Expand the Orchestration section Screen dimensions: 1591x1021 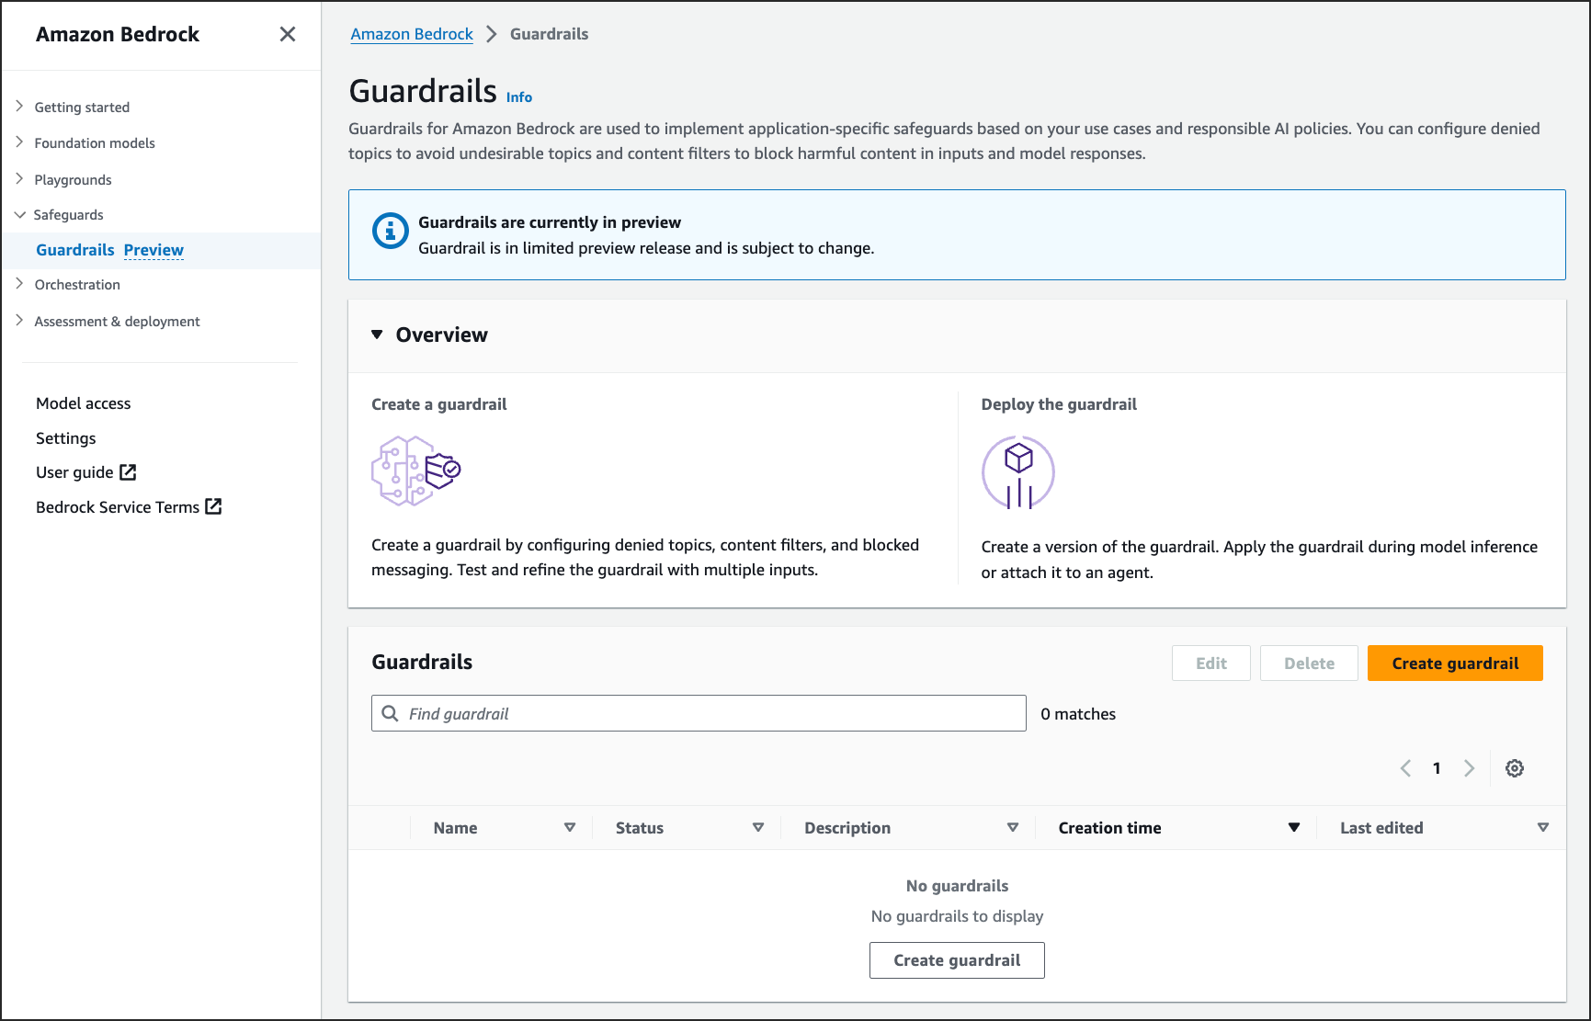[x=19, y=284]
